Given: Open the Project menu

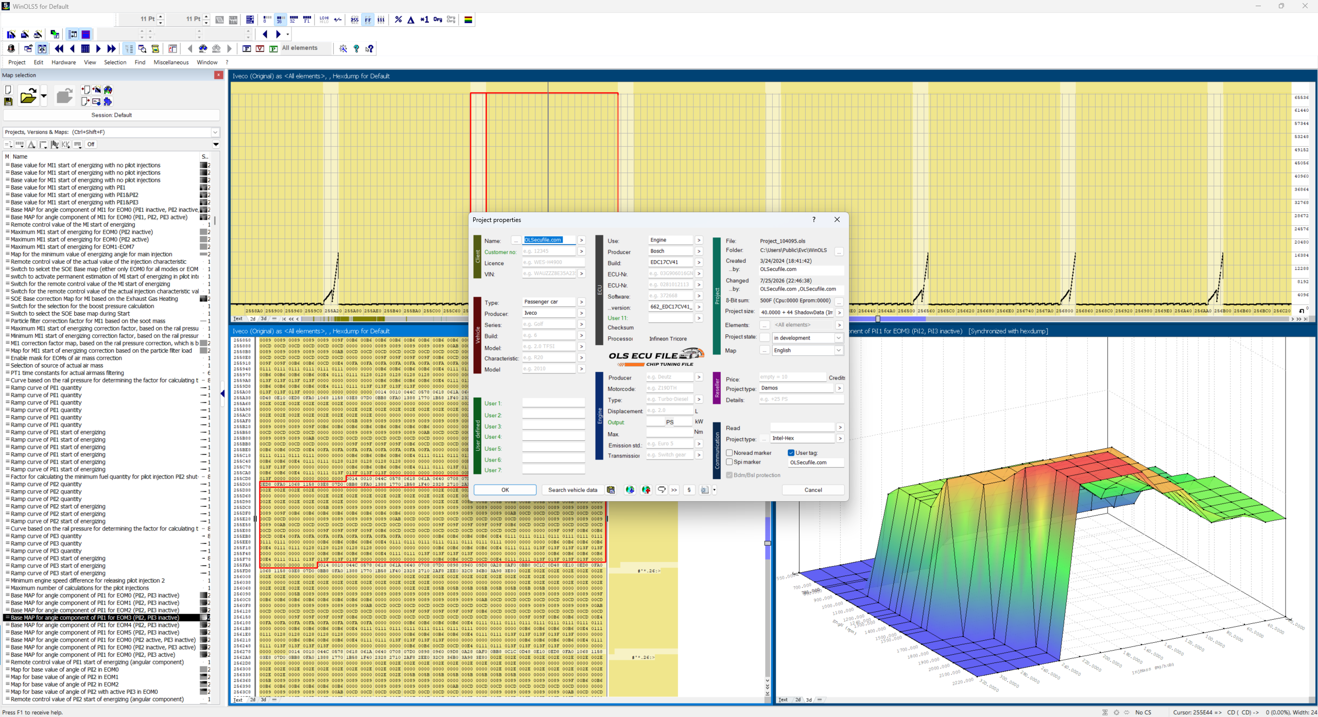Looking at the screenshot, I should click(17, 62).
